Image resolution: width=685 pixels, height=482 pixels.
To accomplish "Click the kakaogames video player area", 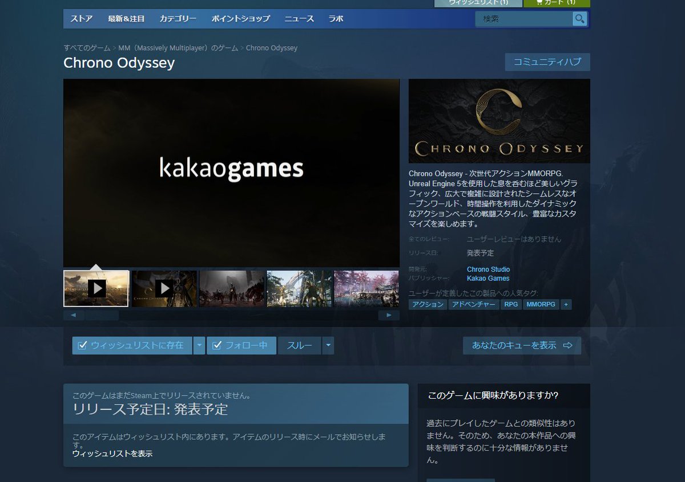I will (x=231, y=173).
